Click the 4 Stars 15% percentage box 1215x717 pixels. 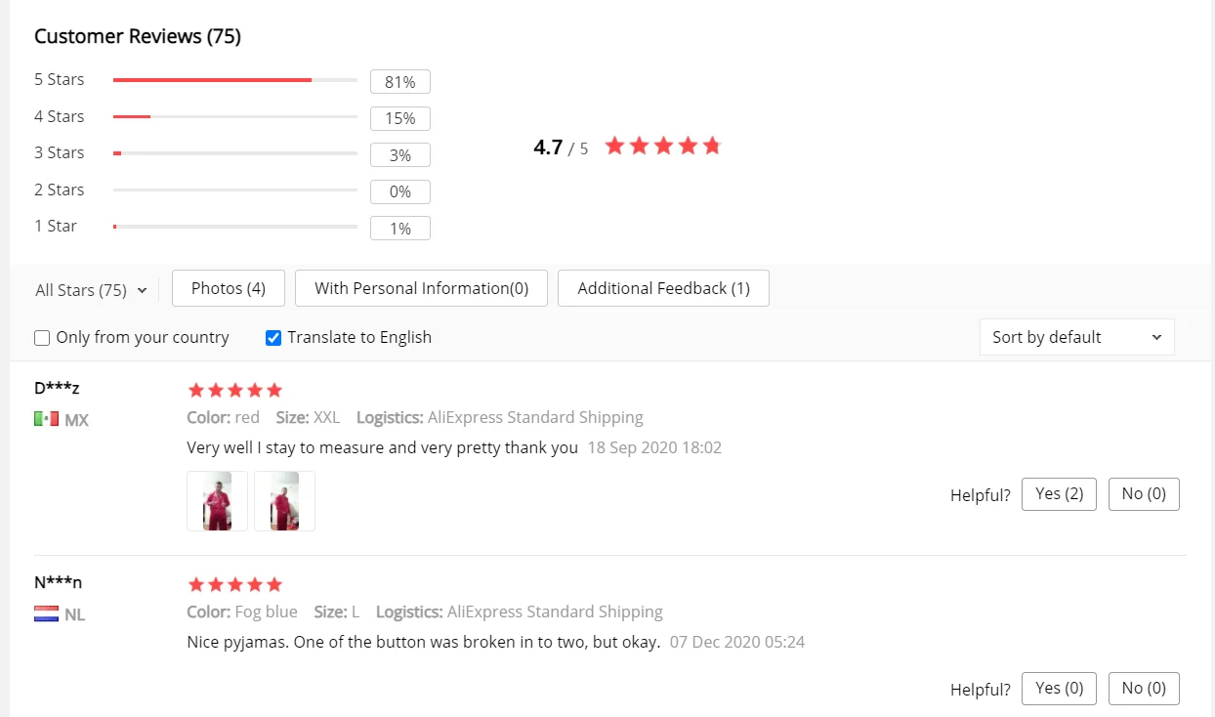400,118
